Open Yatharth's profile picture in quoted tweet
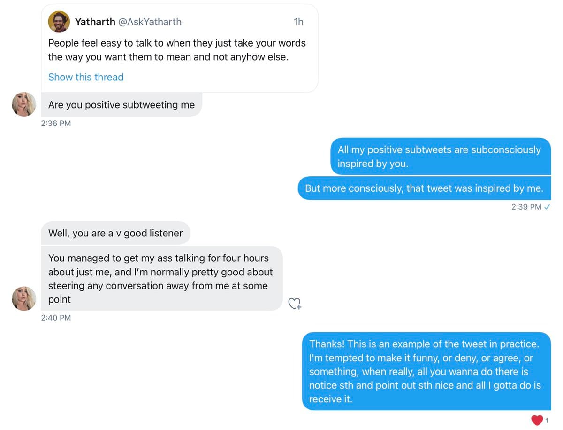 click(x=59, y=22)
